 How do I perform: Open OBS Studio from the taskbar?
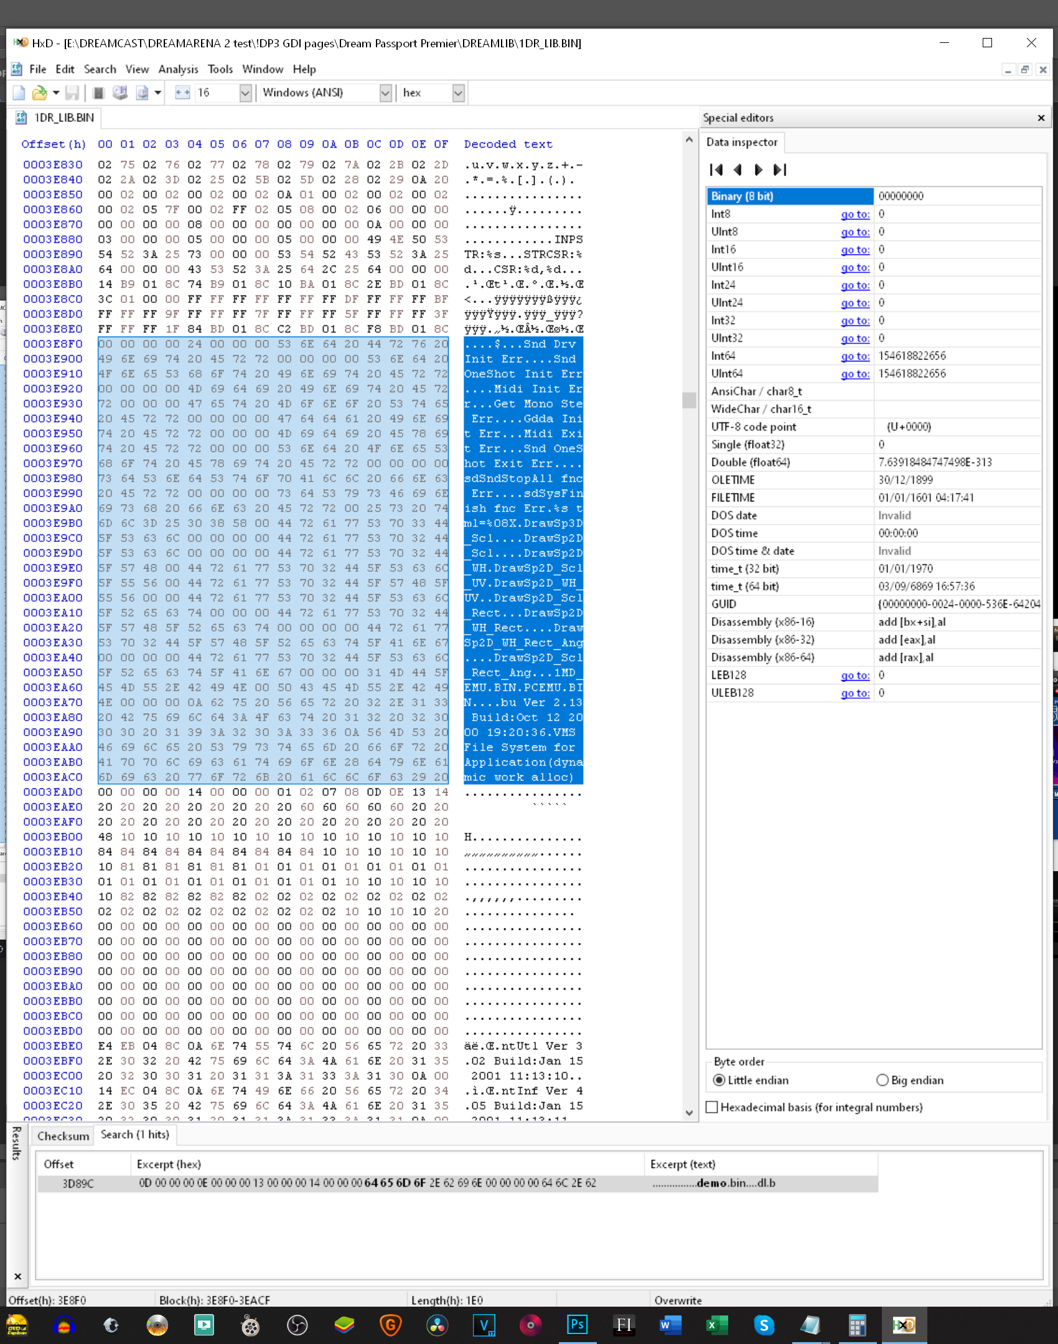pos(297,1325)
